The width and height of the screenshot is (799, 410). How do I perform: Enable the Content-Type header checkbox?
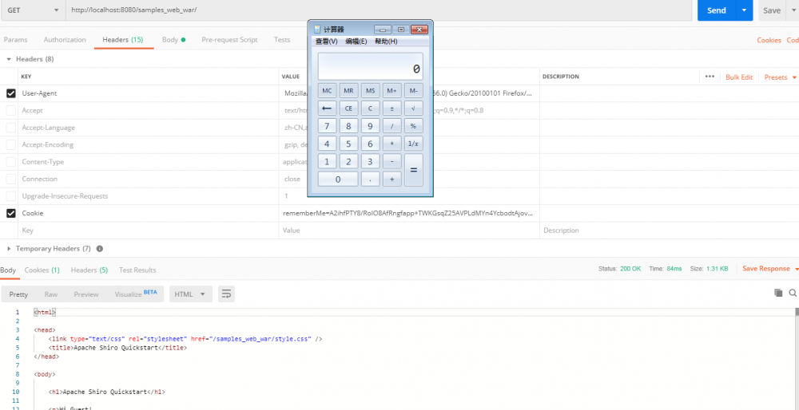pyautogui.click(x=10, y=162)
